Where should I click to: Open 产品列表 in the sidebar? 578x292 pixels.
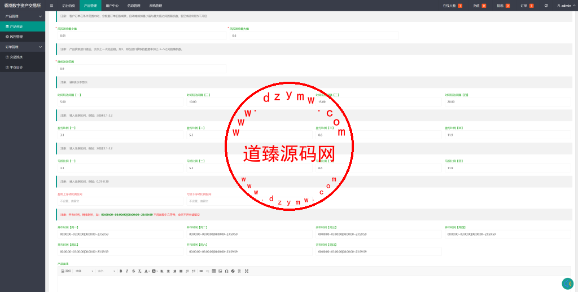[23, 26]
